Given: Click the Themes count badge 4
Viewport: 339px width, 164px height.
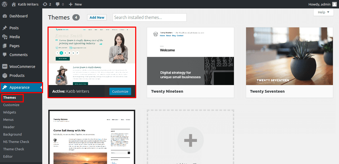Looking at the screenshot, I should [76, 17].
